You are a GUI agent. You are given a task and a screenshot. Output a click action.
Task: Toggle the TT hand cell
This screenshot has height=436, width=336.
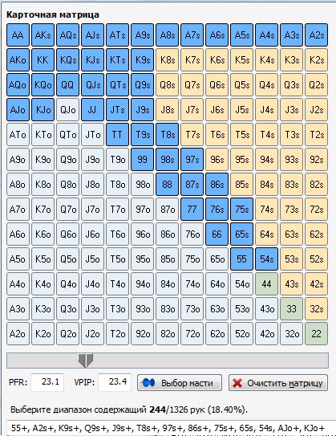click(x=117, y=135)
